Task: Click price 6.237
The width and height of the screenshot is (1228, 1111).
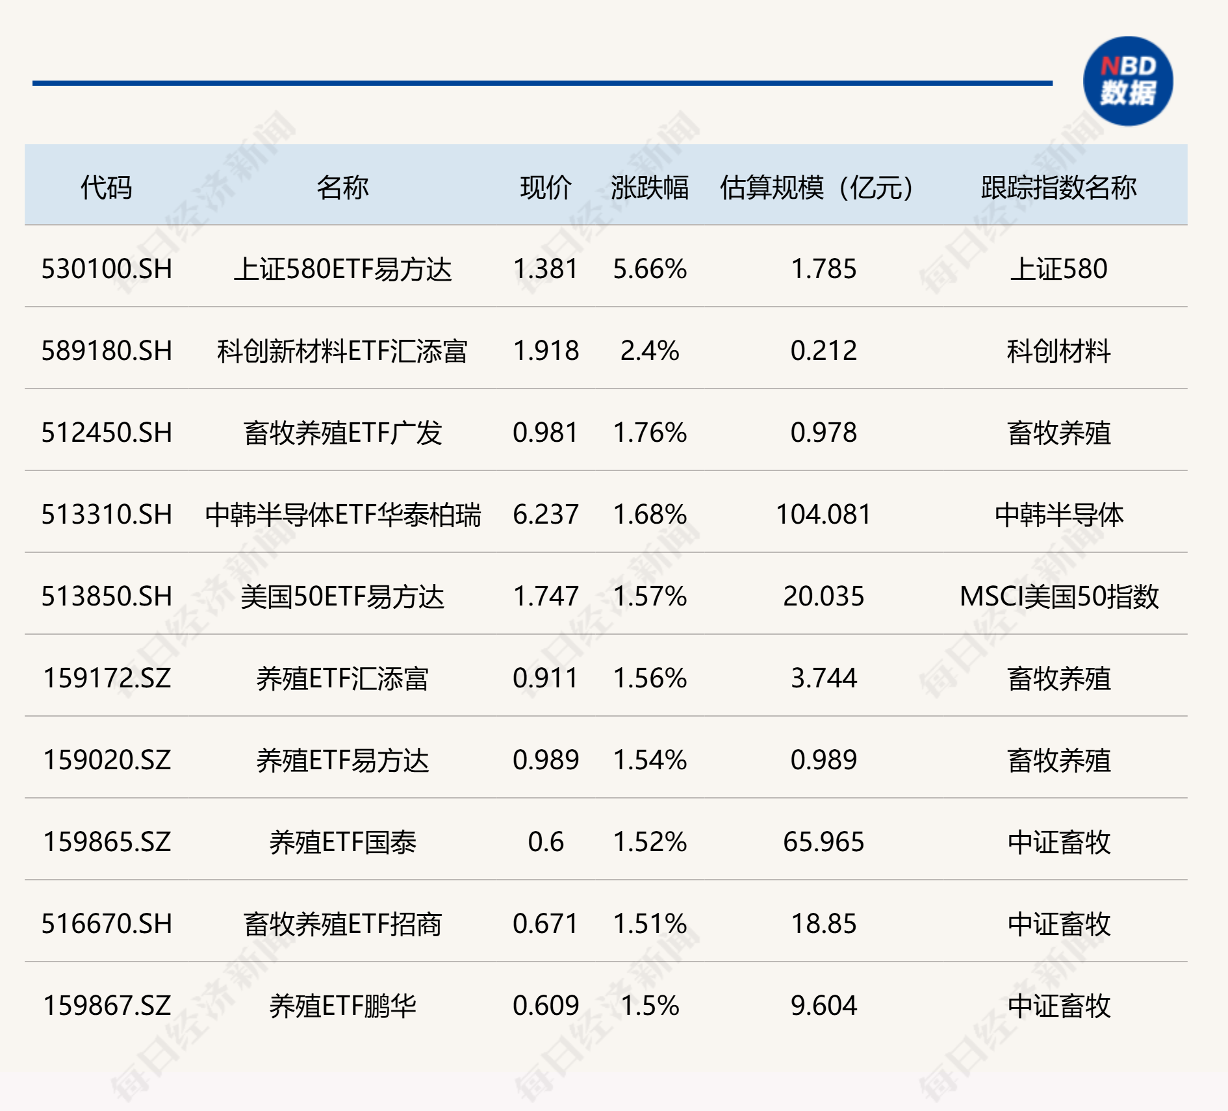Action: [546, 515]
